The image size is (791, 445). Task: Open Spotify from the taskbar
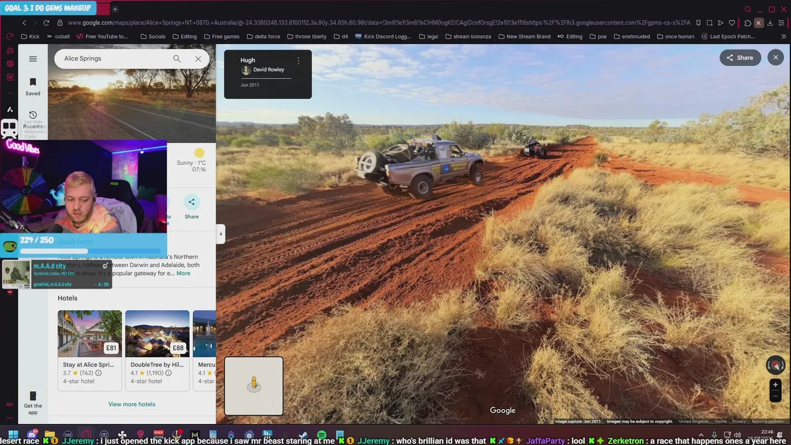[x=321, y=435]
